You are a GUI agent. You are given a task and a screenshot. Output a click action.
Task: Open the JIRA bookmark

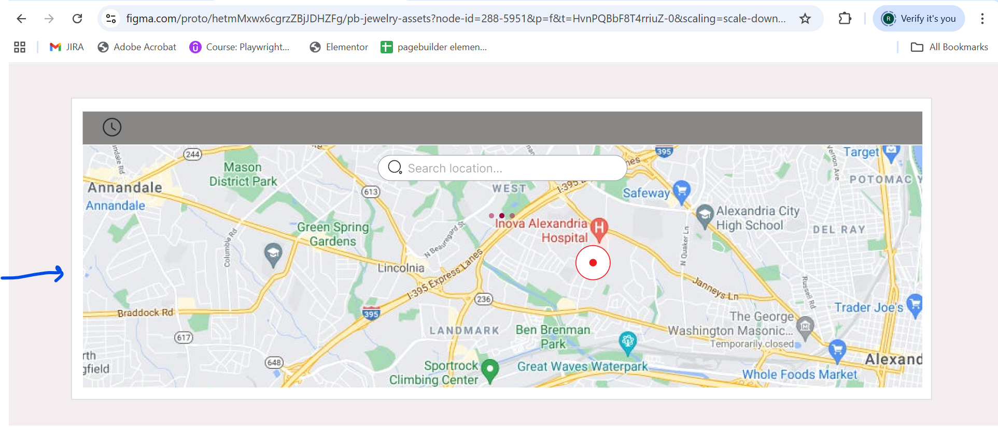[x=66, y=47]
